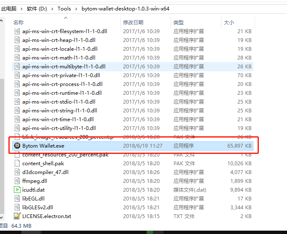This screenshot has width=287, height=234.
Task: Go to 软件 (D:) in the address path
Action: [37, 8]
